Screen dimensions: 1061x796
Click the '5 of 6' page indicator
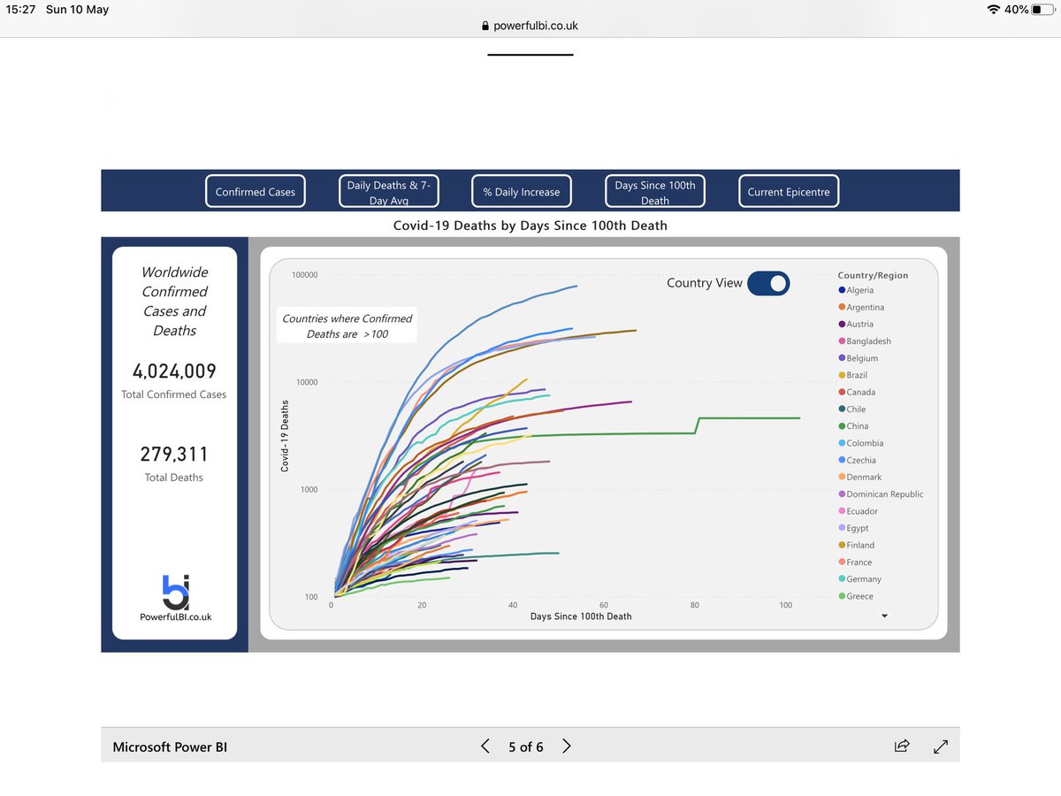pyautogui.click(x=526, y=747)
